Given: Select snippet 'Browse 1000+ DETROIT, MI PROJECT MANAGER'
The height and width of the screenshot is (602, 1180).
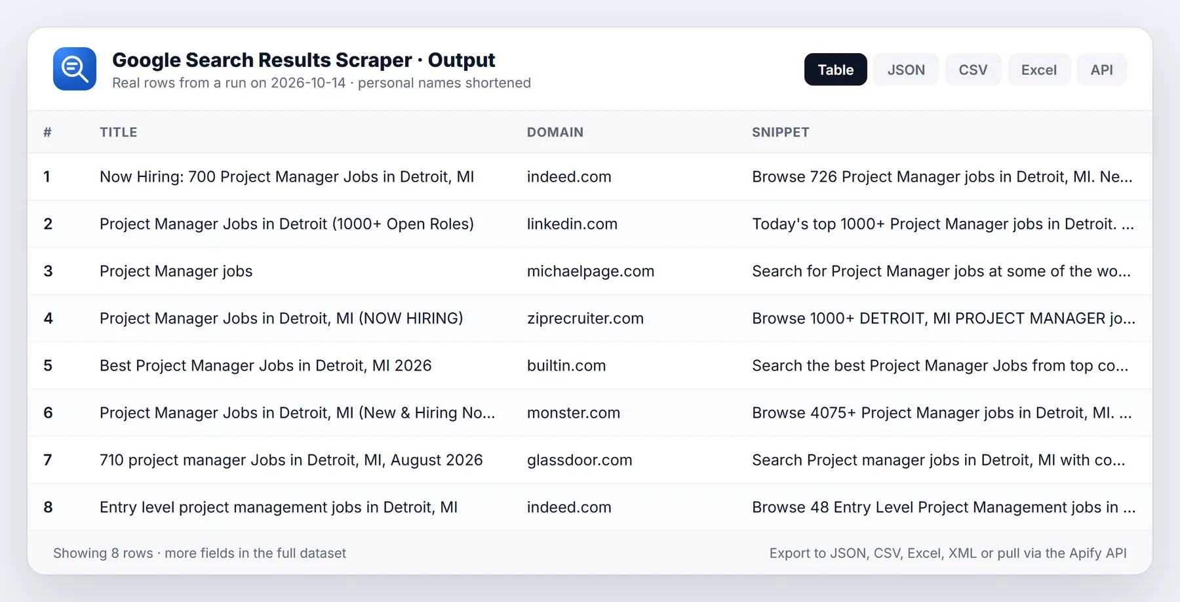Looking at the screenshot, I should [x=943, y=318].
